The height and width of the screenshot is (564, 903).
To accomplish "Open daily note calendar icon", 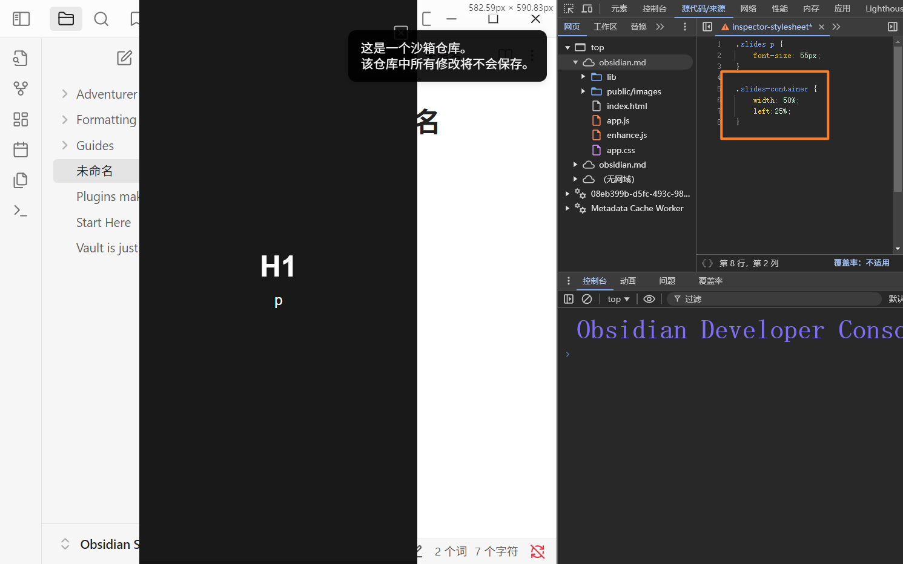I will [21, 149].
